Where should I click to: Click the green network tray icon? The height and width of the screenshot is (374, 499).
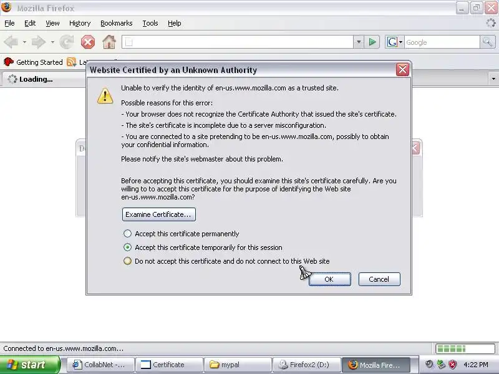point(441,365)
